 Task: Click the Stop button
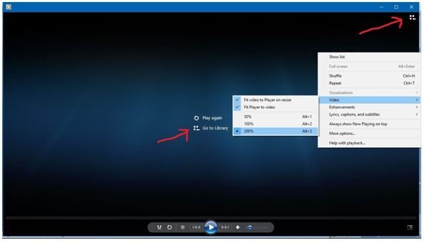(182, 227)
